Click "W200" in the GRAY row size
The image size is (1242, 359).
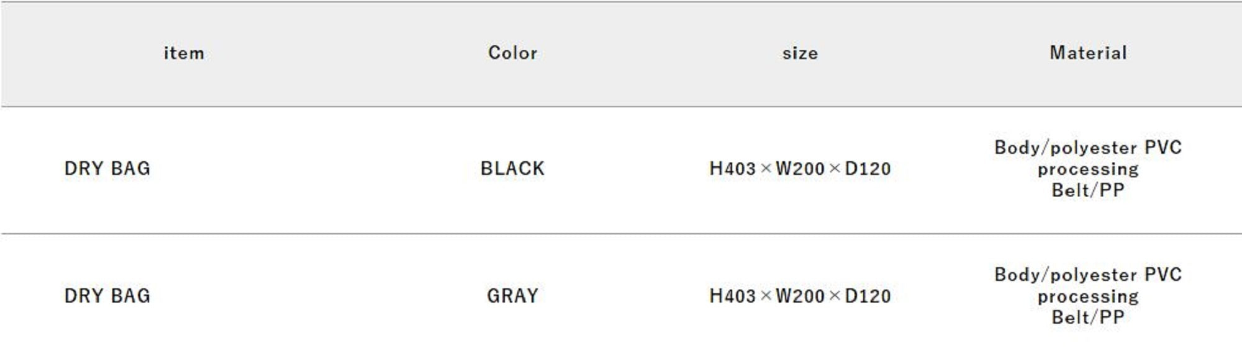[800, 296]
